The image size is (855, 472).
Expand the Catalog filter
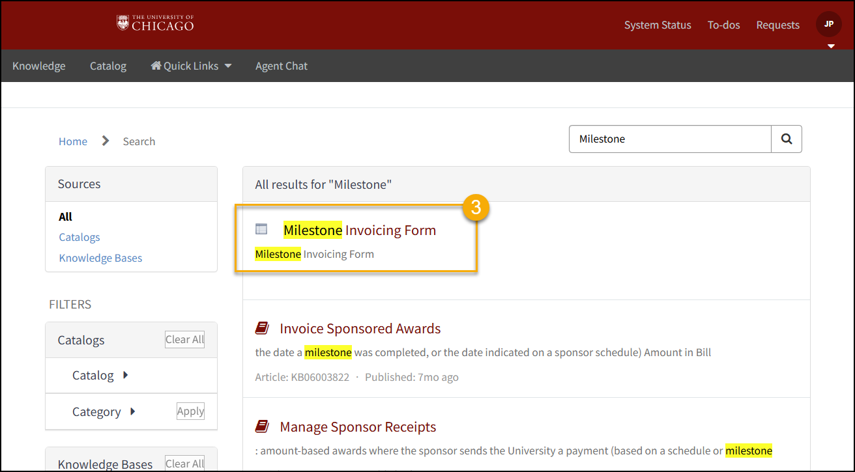coord(126,375)
